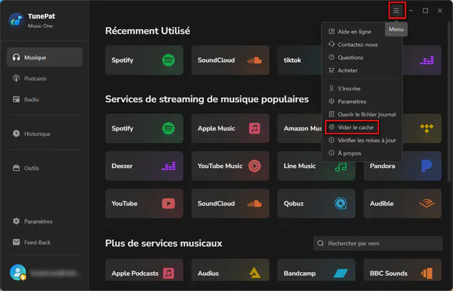Click the Spotify icon in popular services
Viewport: 453px width, 291px height.
pyautogui.click(x=168, y=129)
